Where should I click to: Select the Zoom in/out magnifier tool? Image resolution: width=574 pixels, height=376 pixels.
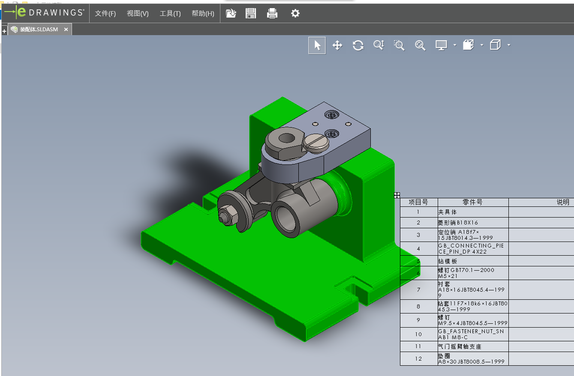pyautogui.click(x=379, y=45)
